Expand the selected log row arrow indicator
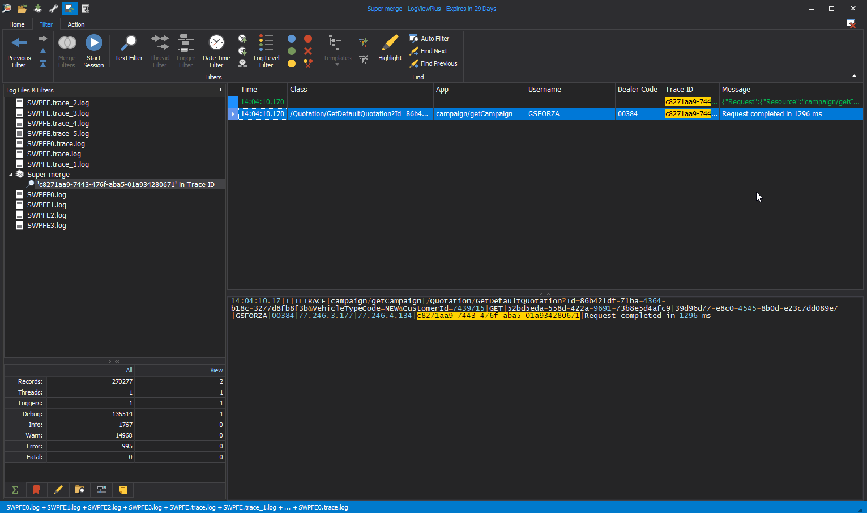Screen dimensions: 867x513 [233, 114]
